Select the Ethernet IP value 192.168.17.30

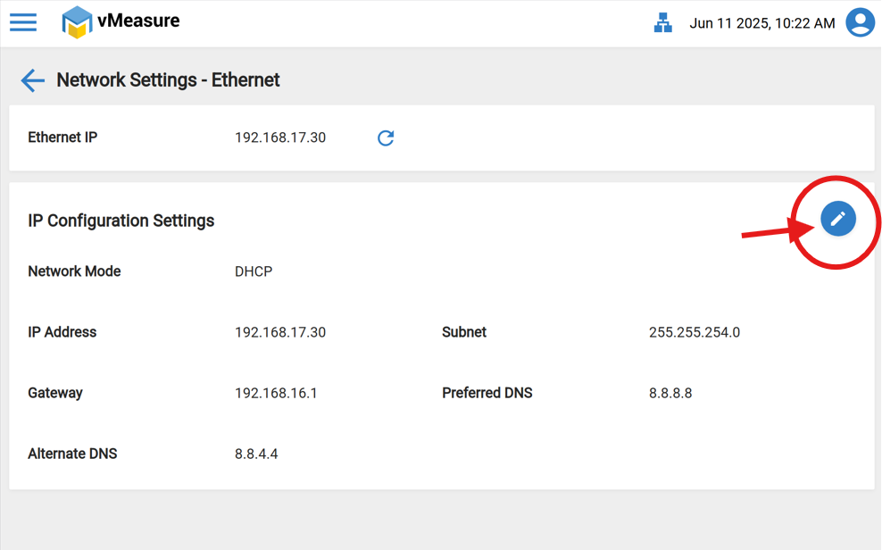coord(280,137)
